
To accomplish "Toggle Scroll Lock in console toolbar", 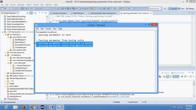I will point(168,77).
